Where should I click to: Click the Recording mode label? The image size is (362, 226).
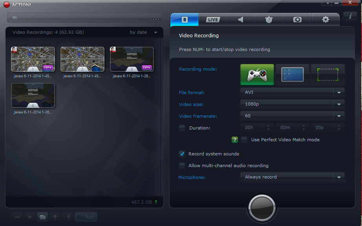(198, 69)
